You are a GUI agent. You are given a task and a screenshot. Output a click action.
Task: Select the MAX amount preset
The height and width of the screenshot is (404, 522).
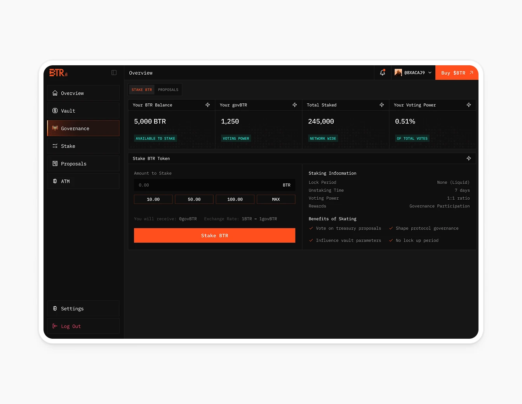point(276,199)
